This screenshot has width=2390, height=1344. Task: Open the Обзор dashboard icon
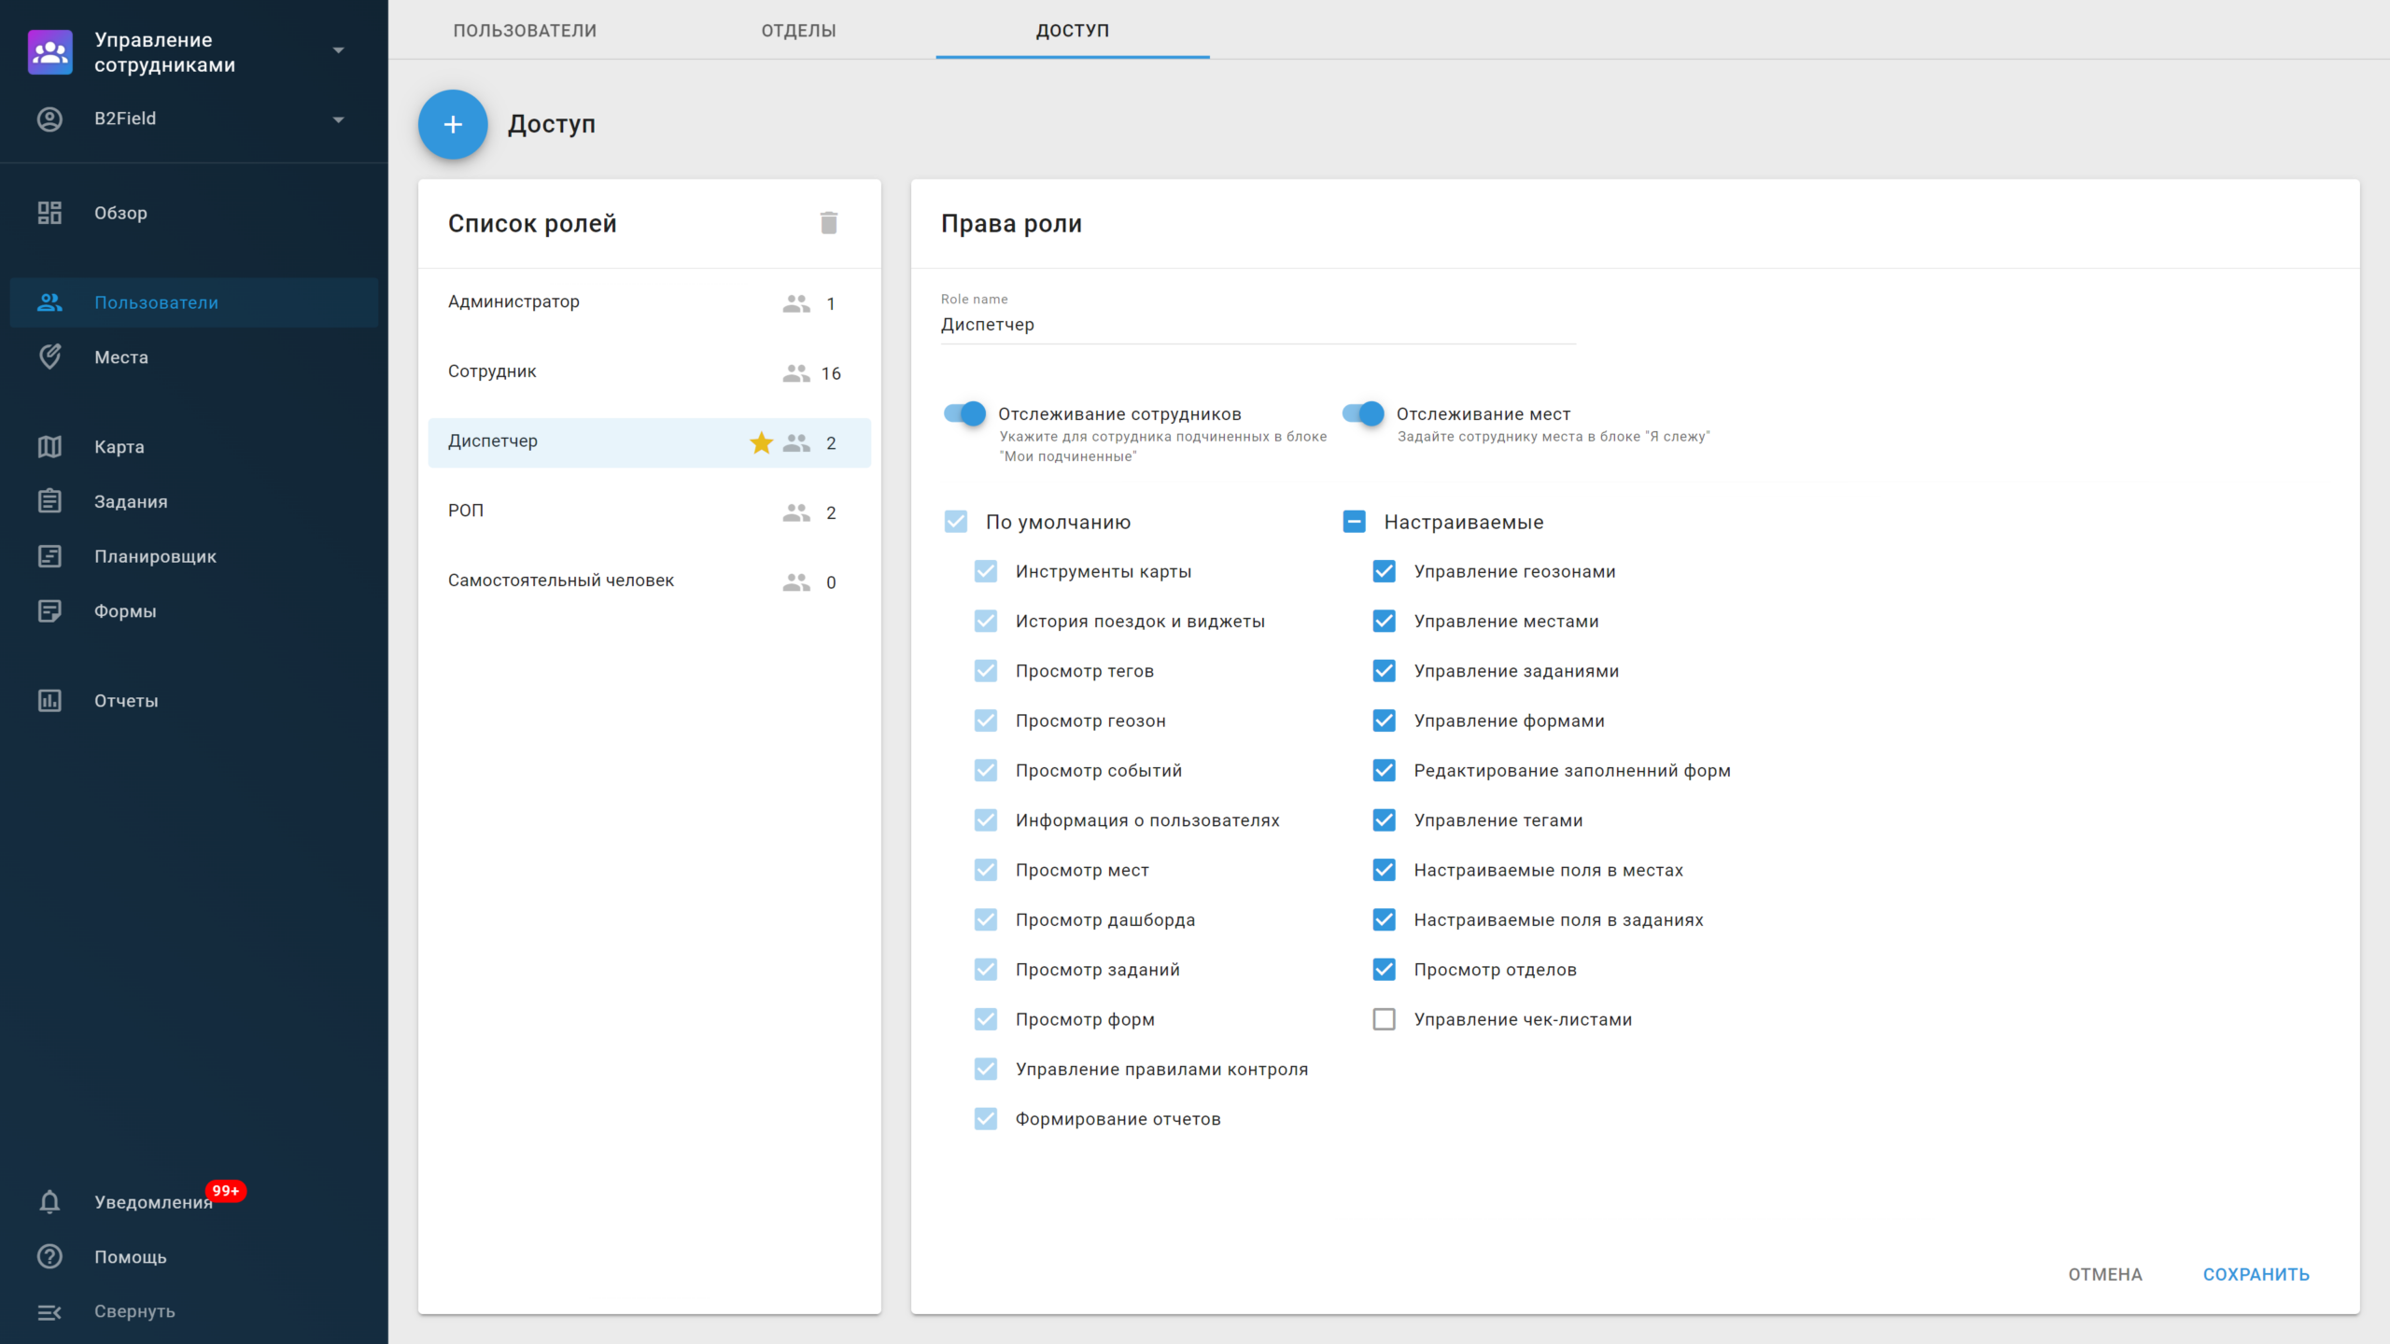click(x=49, y=213)
